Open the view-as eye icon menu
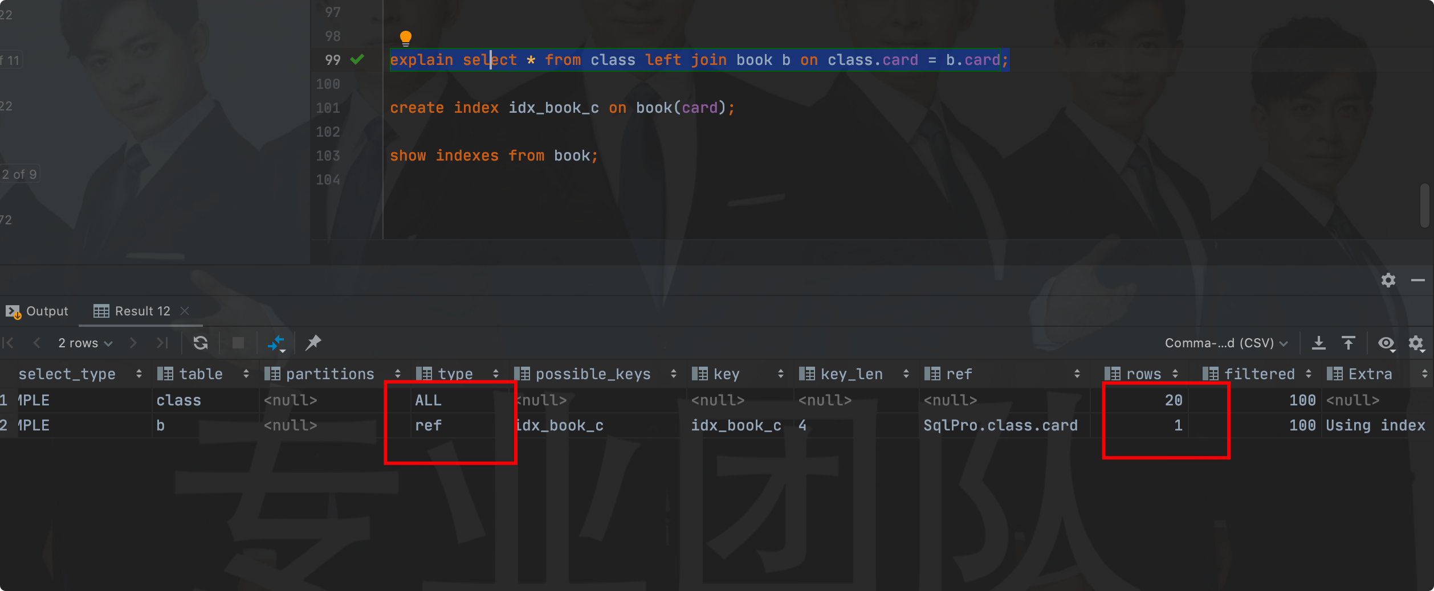This screenshot has height=591, width=1434. tap(1386, 343)
